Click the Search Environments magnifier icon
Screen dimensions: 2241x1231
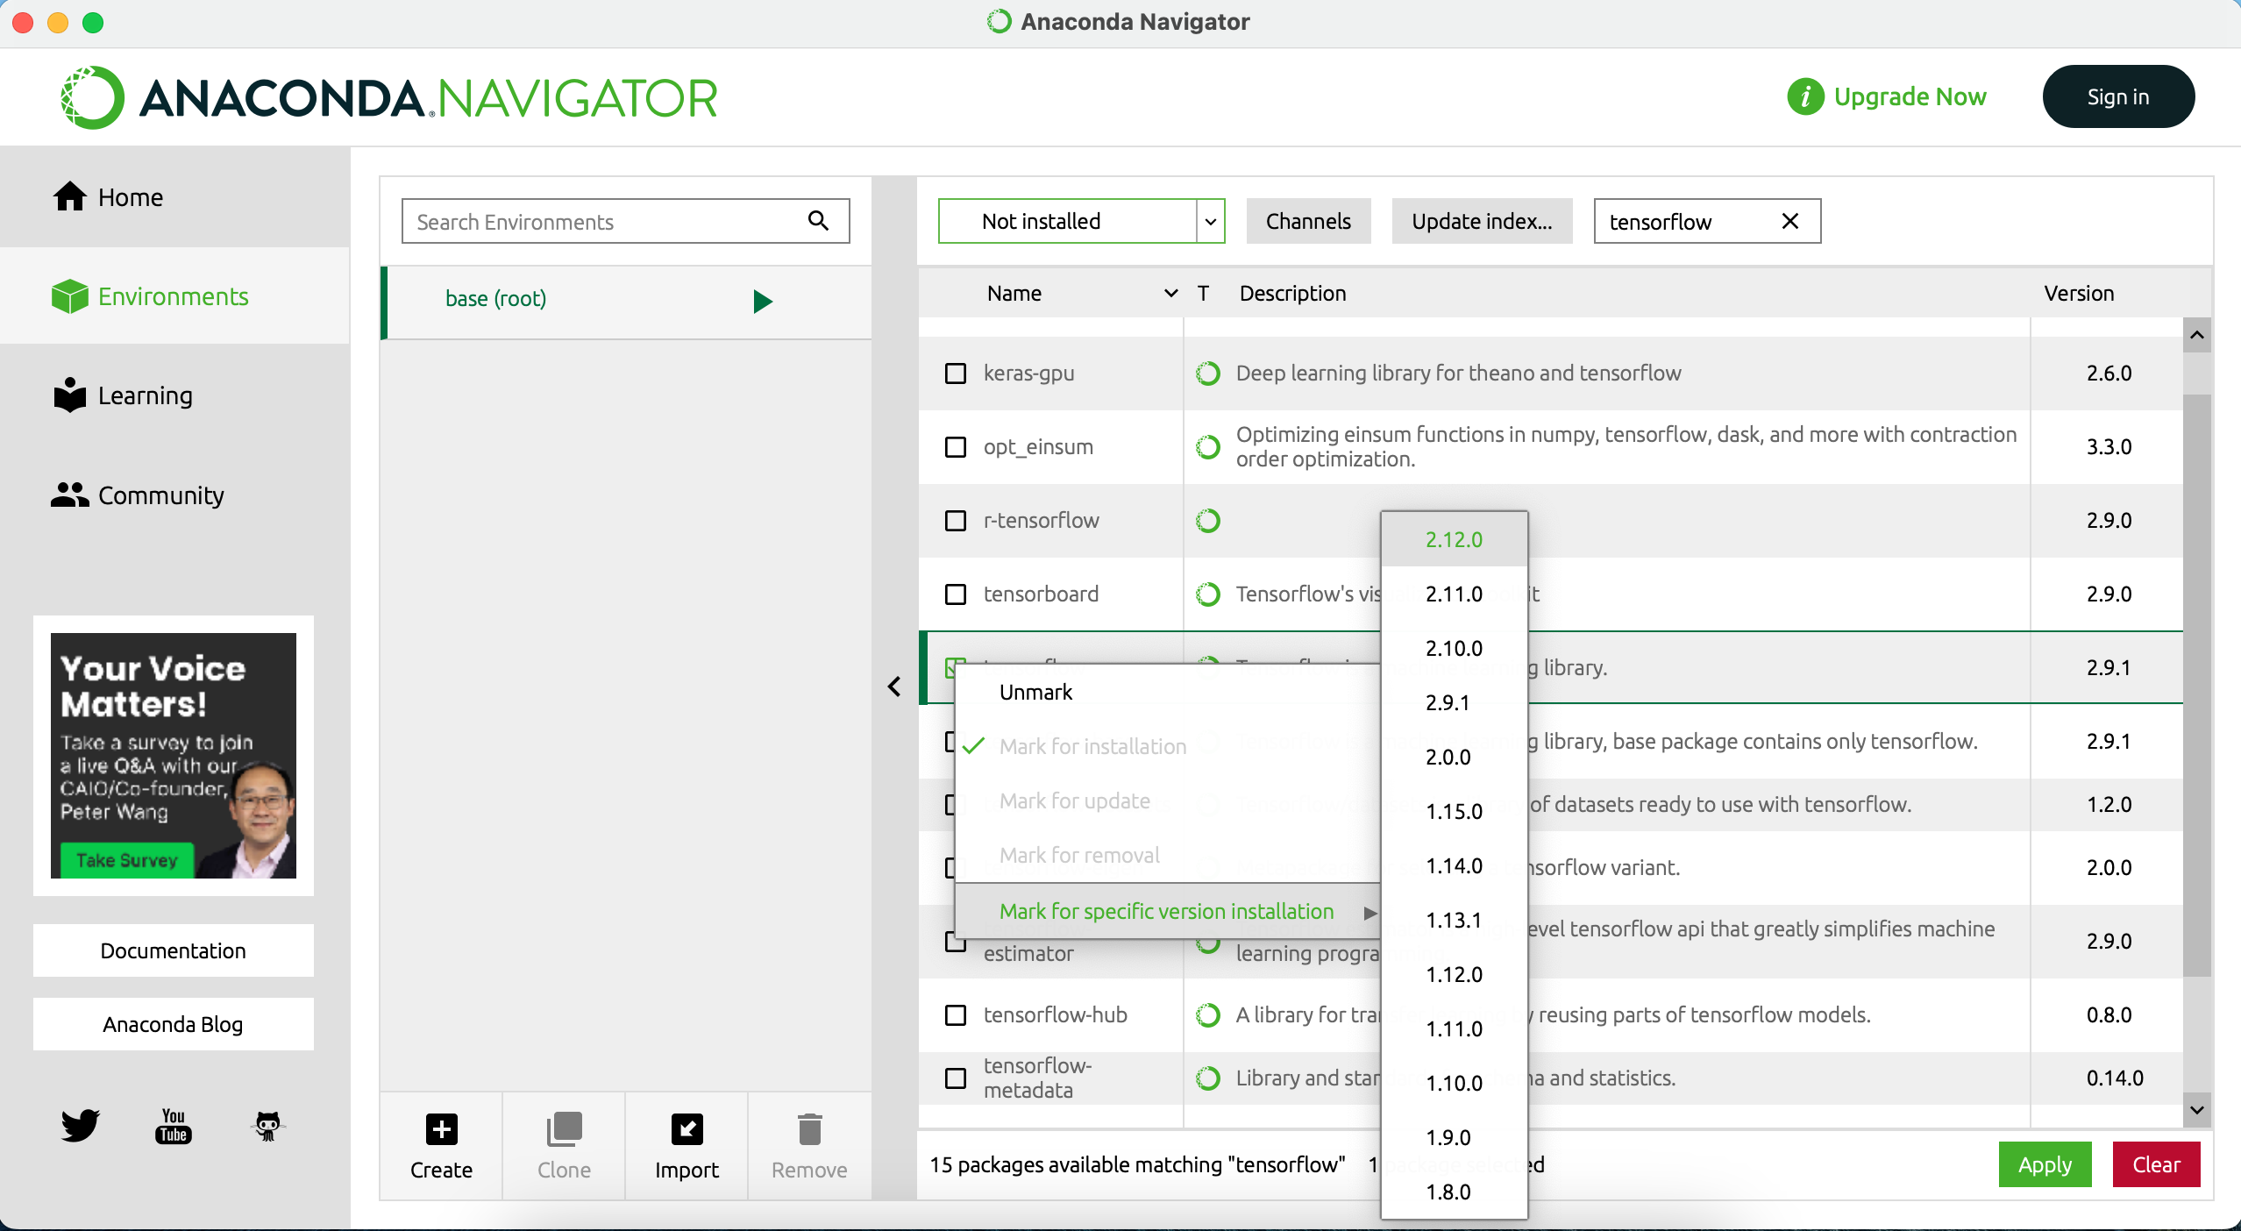[x=818, y=221]
